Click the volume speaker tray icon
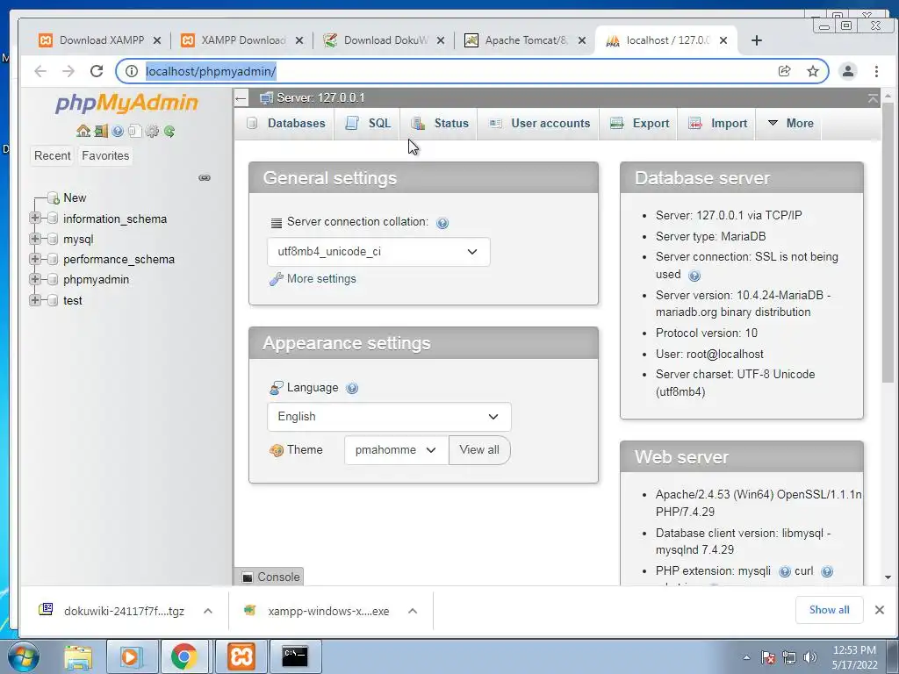This screenshot has height=674, width=899. pyautogui.click(x=810, y=657)
